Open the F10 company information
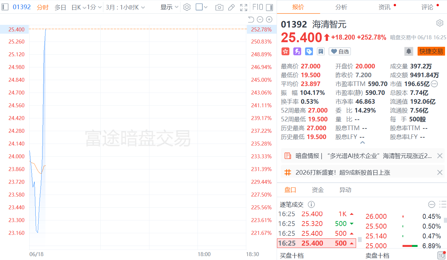Screen dimensions: 447x260 coord(258,7)
